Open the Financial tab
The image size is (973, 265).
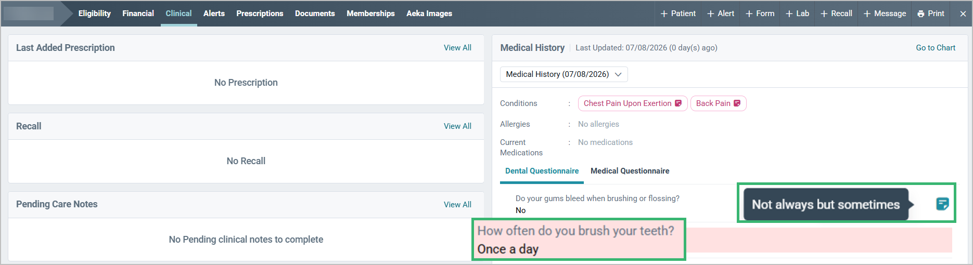click(x=138, y=14)
